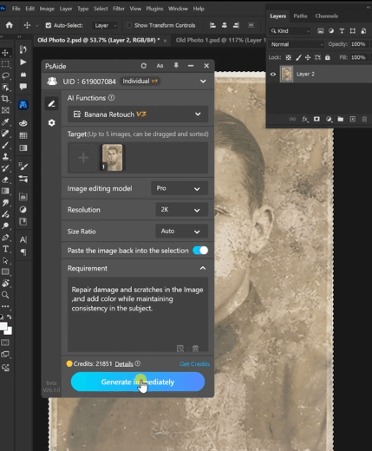
Task: Collapse the Requirement section
Action: tap(203, 268)
